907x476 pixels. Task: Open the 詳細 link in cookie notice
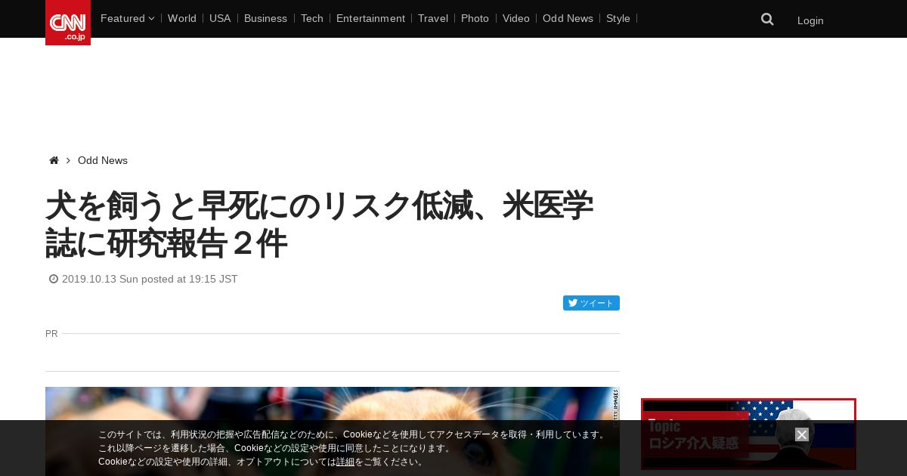coord(345,462)
